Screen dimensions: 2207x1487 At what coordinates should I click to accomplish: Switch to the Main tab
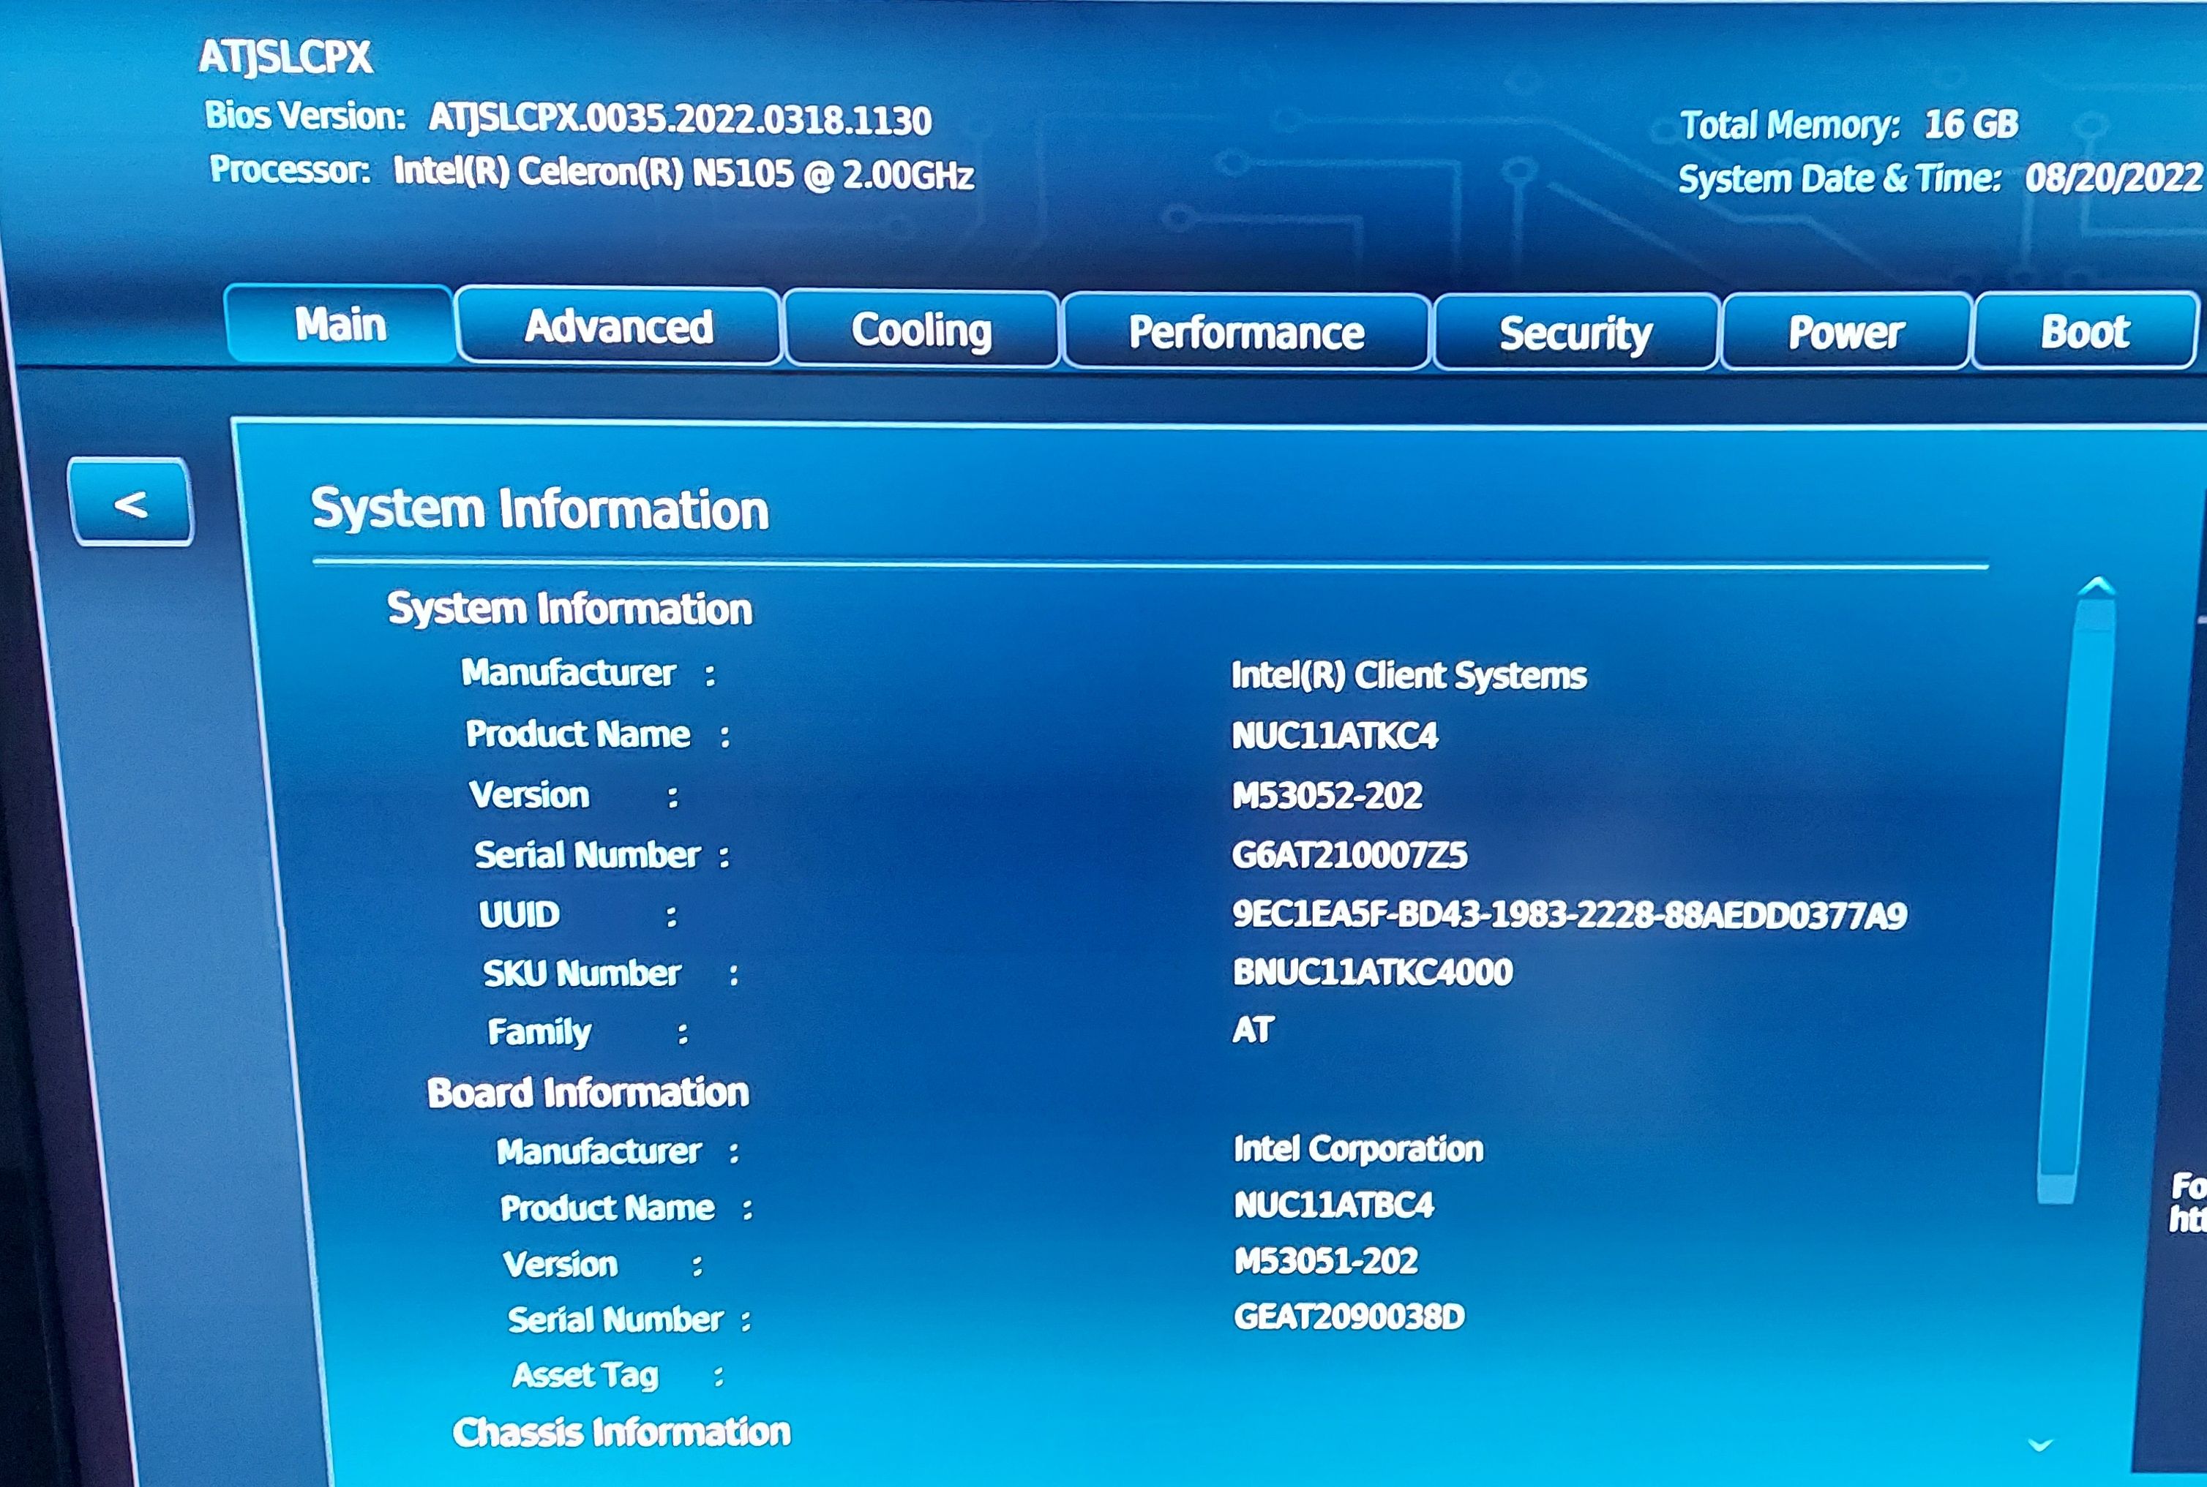pos(340,324)
